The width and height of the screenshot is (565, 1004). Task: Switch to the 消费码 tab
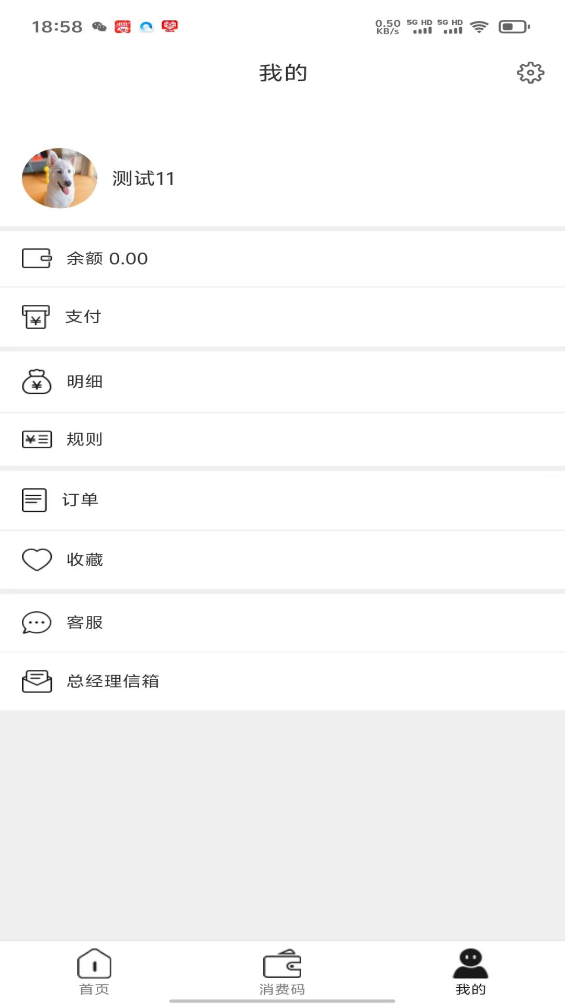point(282,972)
